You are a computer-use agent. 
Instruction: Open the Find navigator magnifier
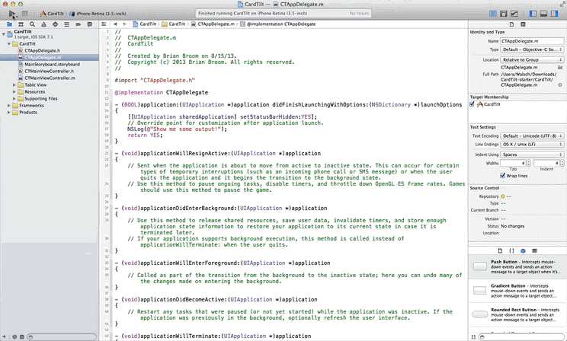point(32,24)
